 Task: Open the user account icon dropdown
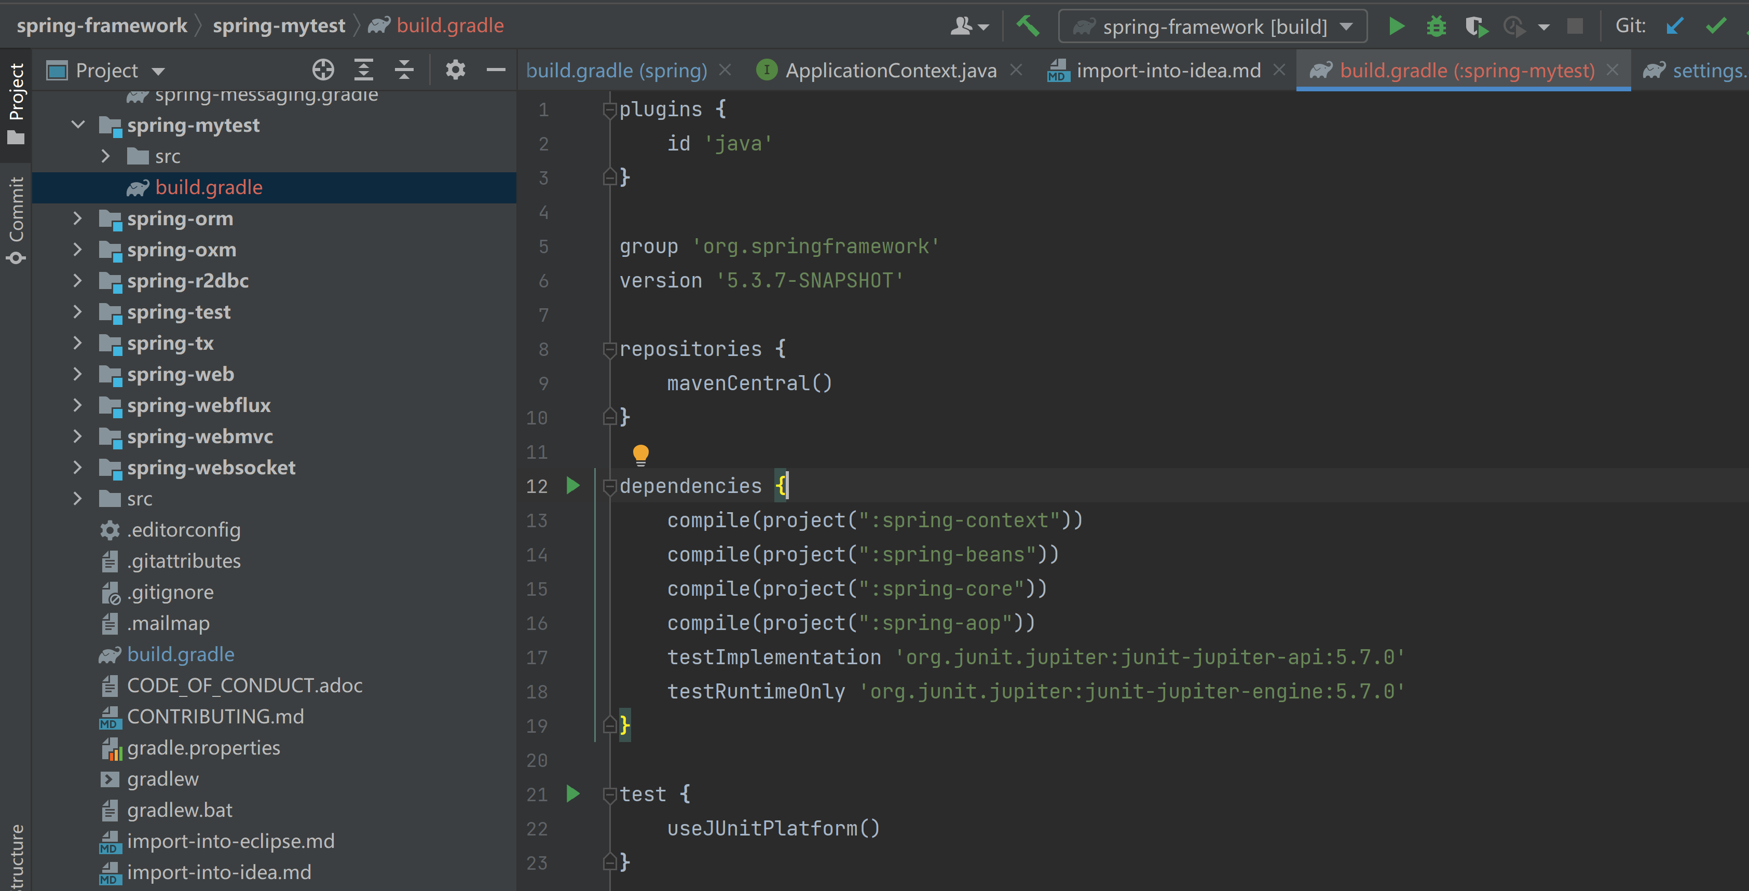[969, 26]
